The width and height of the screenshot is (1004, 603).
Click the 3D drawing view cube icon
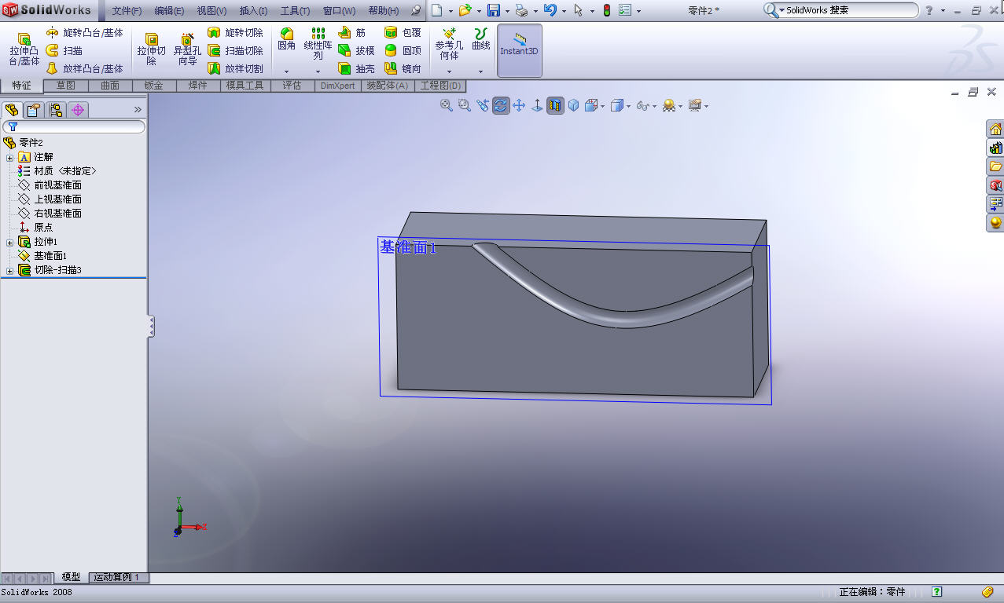click(x=573, y=105)
